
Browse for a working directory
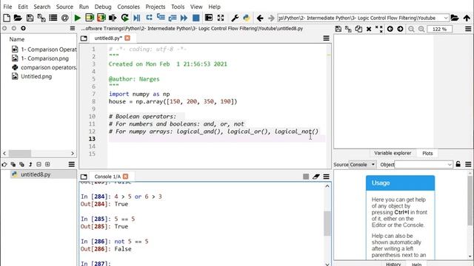(x=455, y=18)
